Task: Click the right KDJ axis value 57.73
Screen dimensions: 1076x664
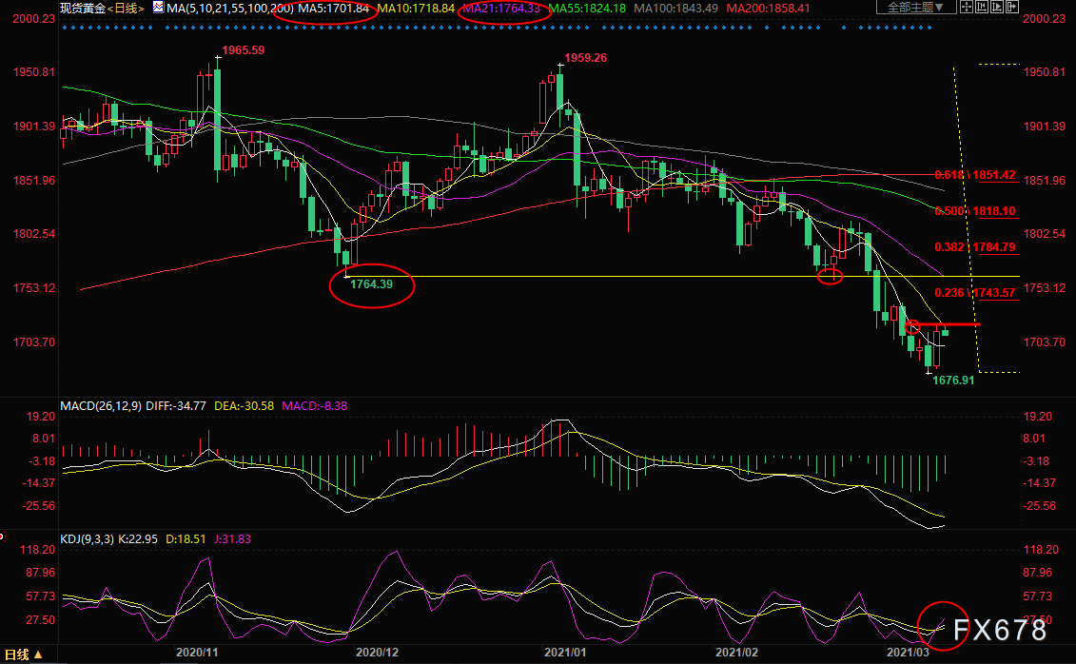Action: coord(1038,596)
